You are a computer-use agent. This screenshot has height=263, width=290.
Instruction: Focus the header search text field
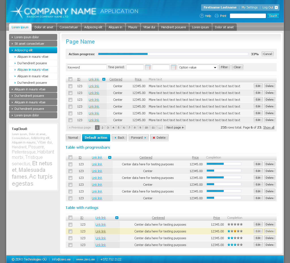[248, 16]
